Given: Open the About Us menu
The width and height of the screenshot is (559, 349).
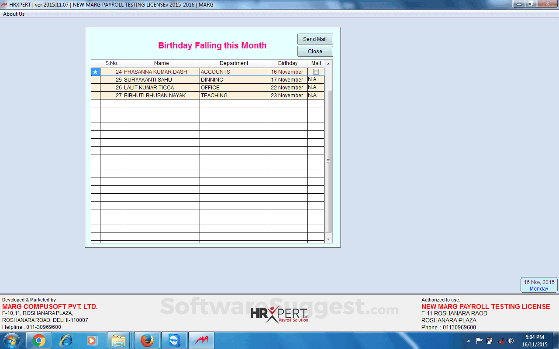Looking at the screenshot, I should click(14, 14).
